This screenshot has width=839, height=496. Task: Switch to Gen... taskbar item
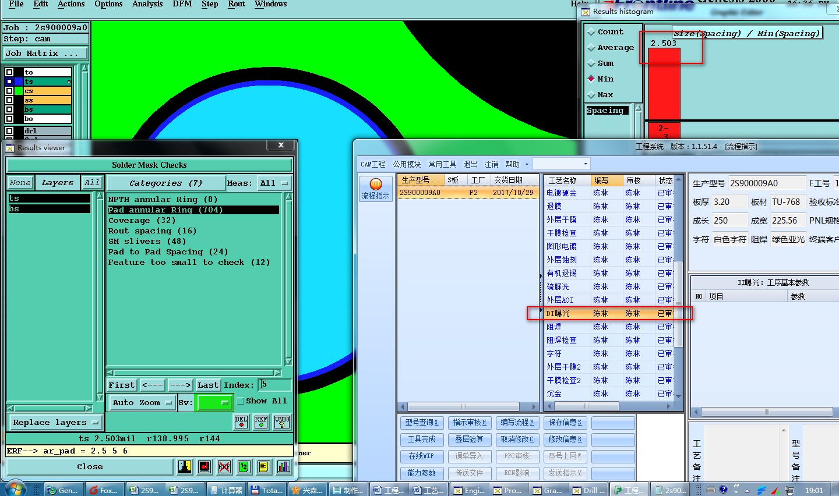point(63,490)
